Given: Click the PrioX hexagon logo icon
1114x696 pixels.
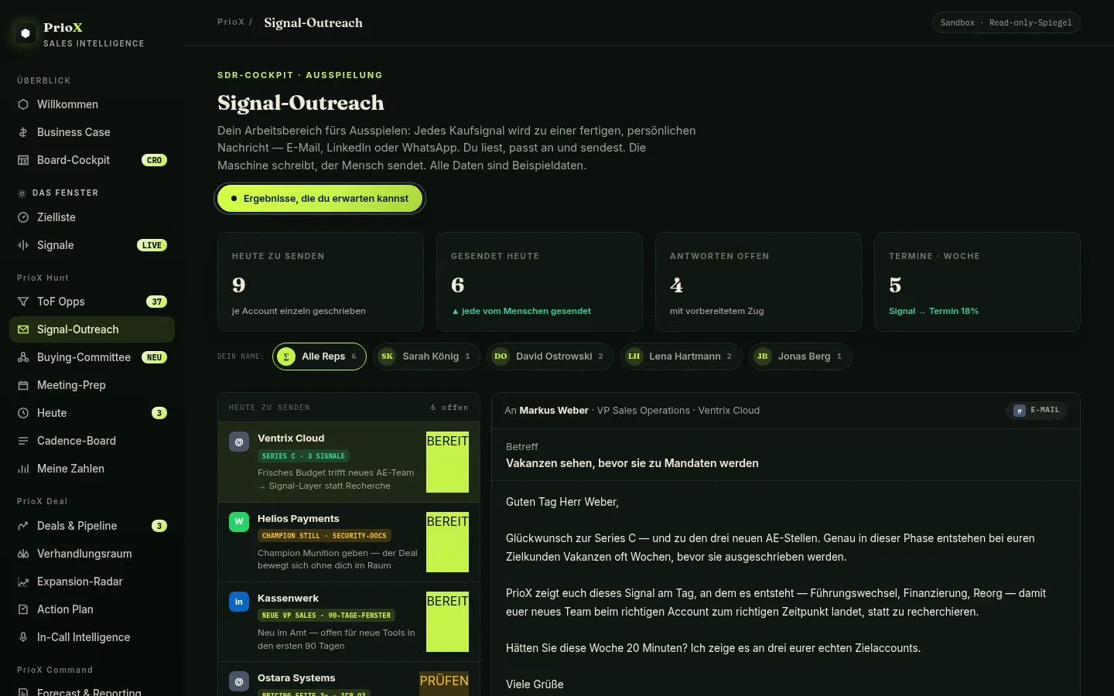Looking at the screenshot, I should tap(26, 33).
